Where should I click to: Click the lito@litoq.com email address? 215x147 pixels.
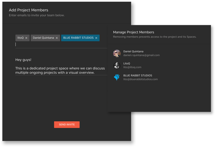point(132,67)
